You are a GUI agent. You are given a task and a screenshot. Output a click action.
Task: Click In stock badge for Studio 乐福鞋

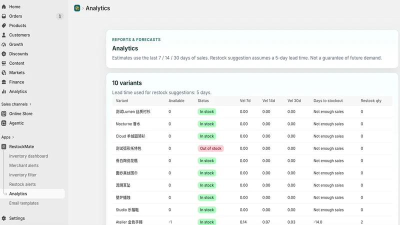click(x=207, y=210)
